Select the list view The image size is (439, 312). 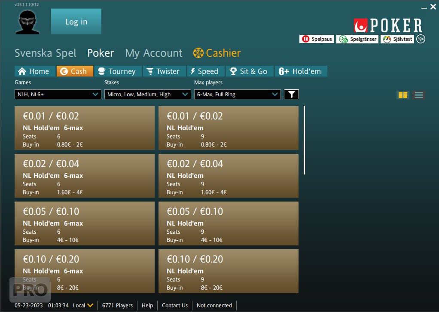coord(419,95)
